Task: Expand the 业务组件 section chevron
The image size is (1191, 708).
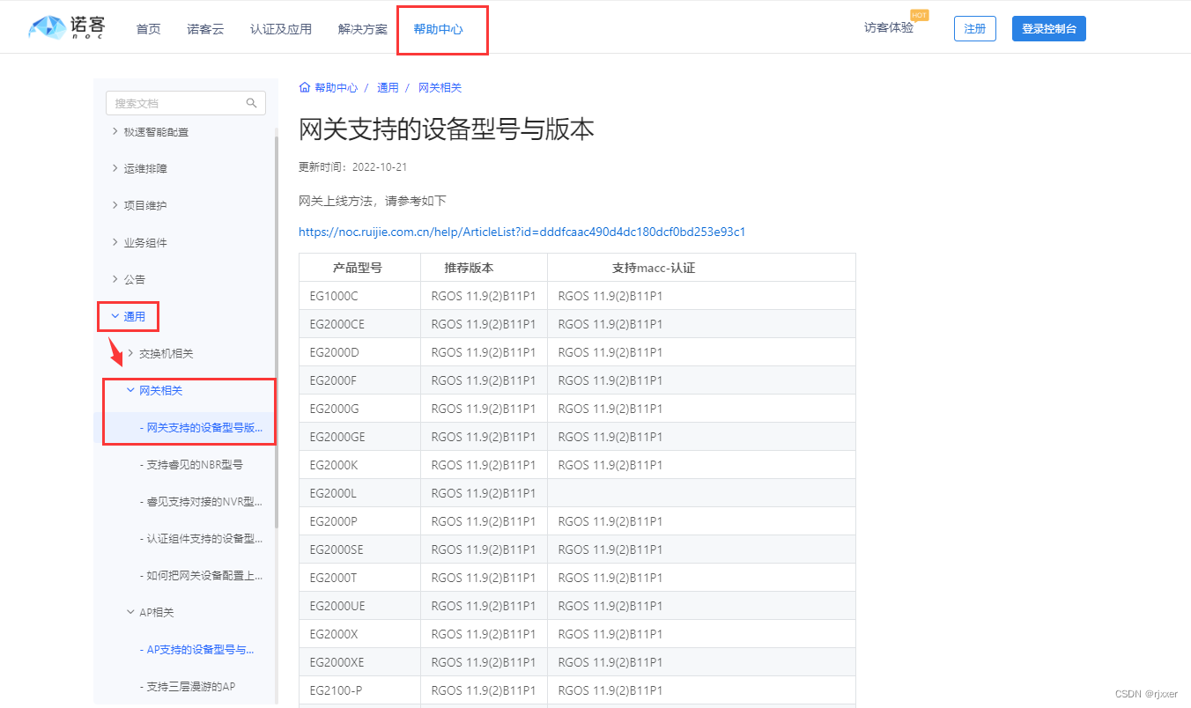Action: coord(115,242)
